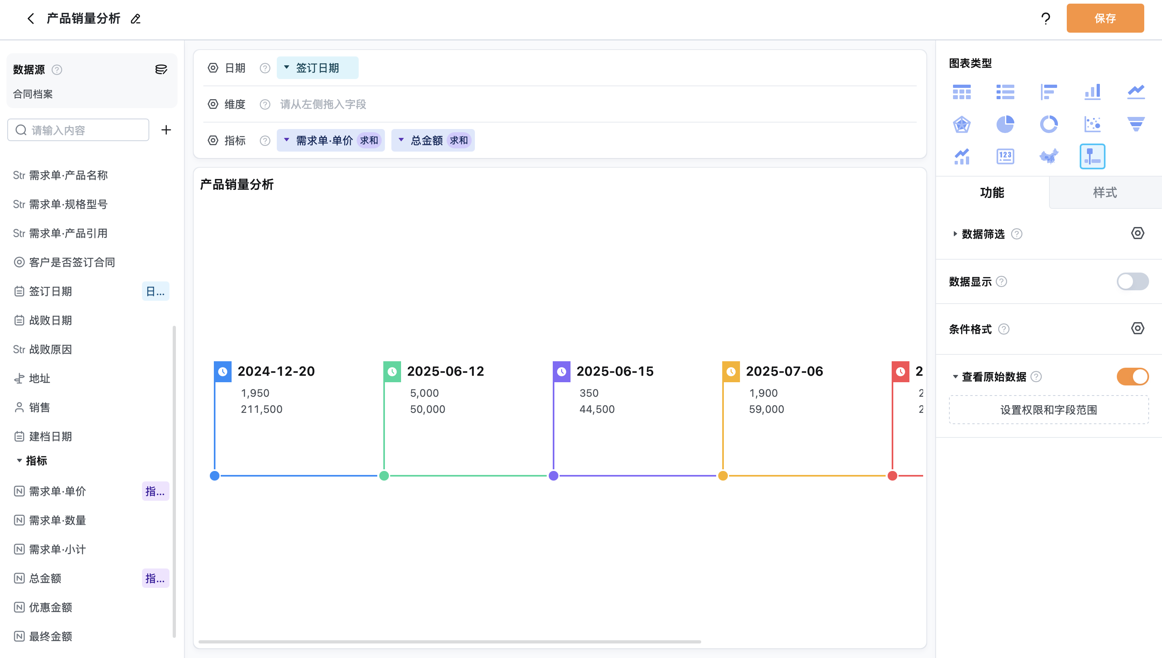Click the 保存 button
Screen dimensions: 1162x658
[x=1105, y=18]
